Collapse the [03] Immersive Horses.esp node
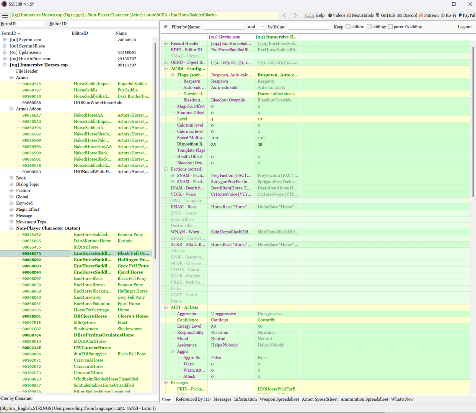 pyautogui.click(x=5, y=65)
